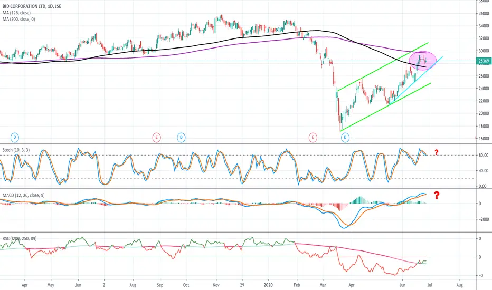This screenshot has width=492, height=290.
Task: Select the red question mark in Stoch pane
Action: [436, 152]
